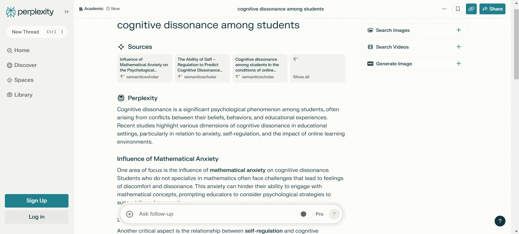
Task: Toggle the Pro search switch
Action: (306, 214)
